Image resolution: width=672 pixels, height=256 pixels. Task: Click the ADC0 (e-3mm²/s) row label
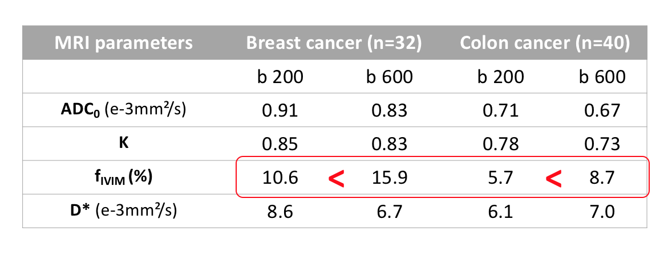[124, 110]
